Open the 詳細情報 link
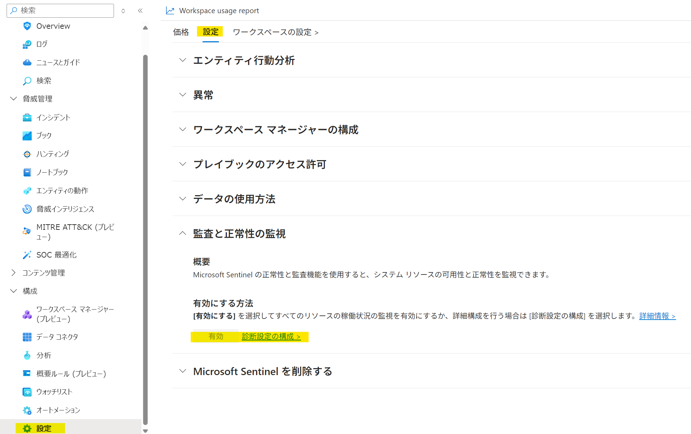Viewport: 691px width, 434px height. [657, 316]
